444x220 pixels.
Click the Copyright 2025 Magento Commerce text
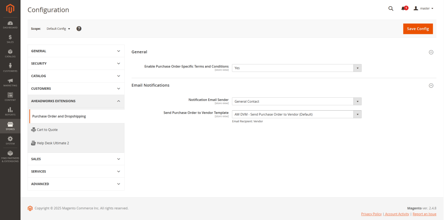click(82, 208)
